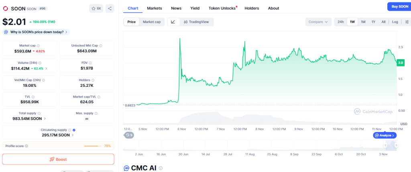Switch to TradingView candlestick chart

[196, 22]
